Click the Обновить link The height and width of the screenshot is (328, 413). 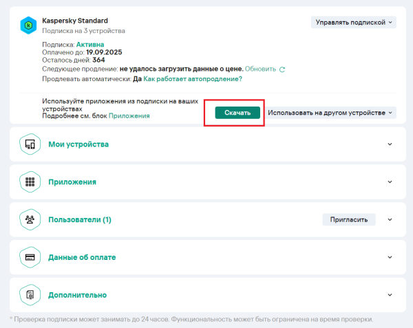click(260, 69)
